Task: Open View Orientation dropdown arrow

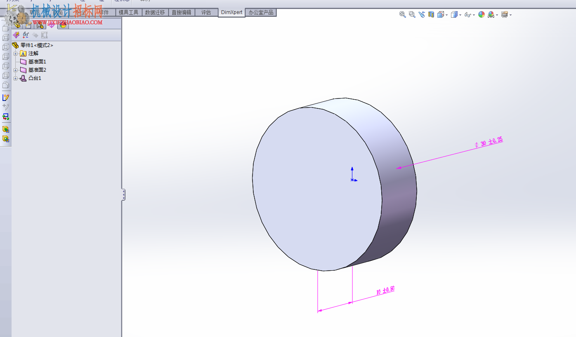Action: point(447,15)
